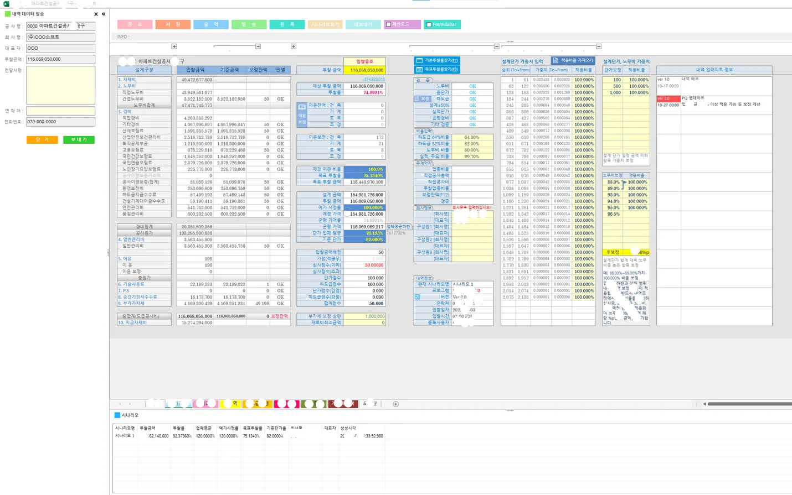The width and height of the screenshot is (792, 495).
Task: Select blue 재경 이관 비율 100.0% cell
Action: [364, 169]
